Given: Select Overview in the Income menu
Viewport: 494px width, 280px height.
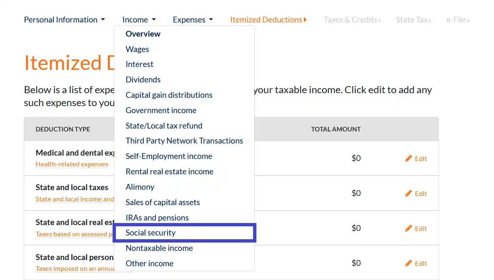Looking at the screenshot, I should [x=143, y=34].
